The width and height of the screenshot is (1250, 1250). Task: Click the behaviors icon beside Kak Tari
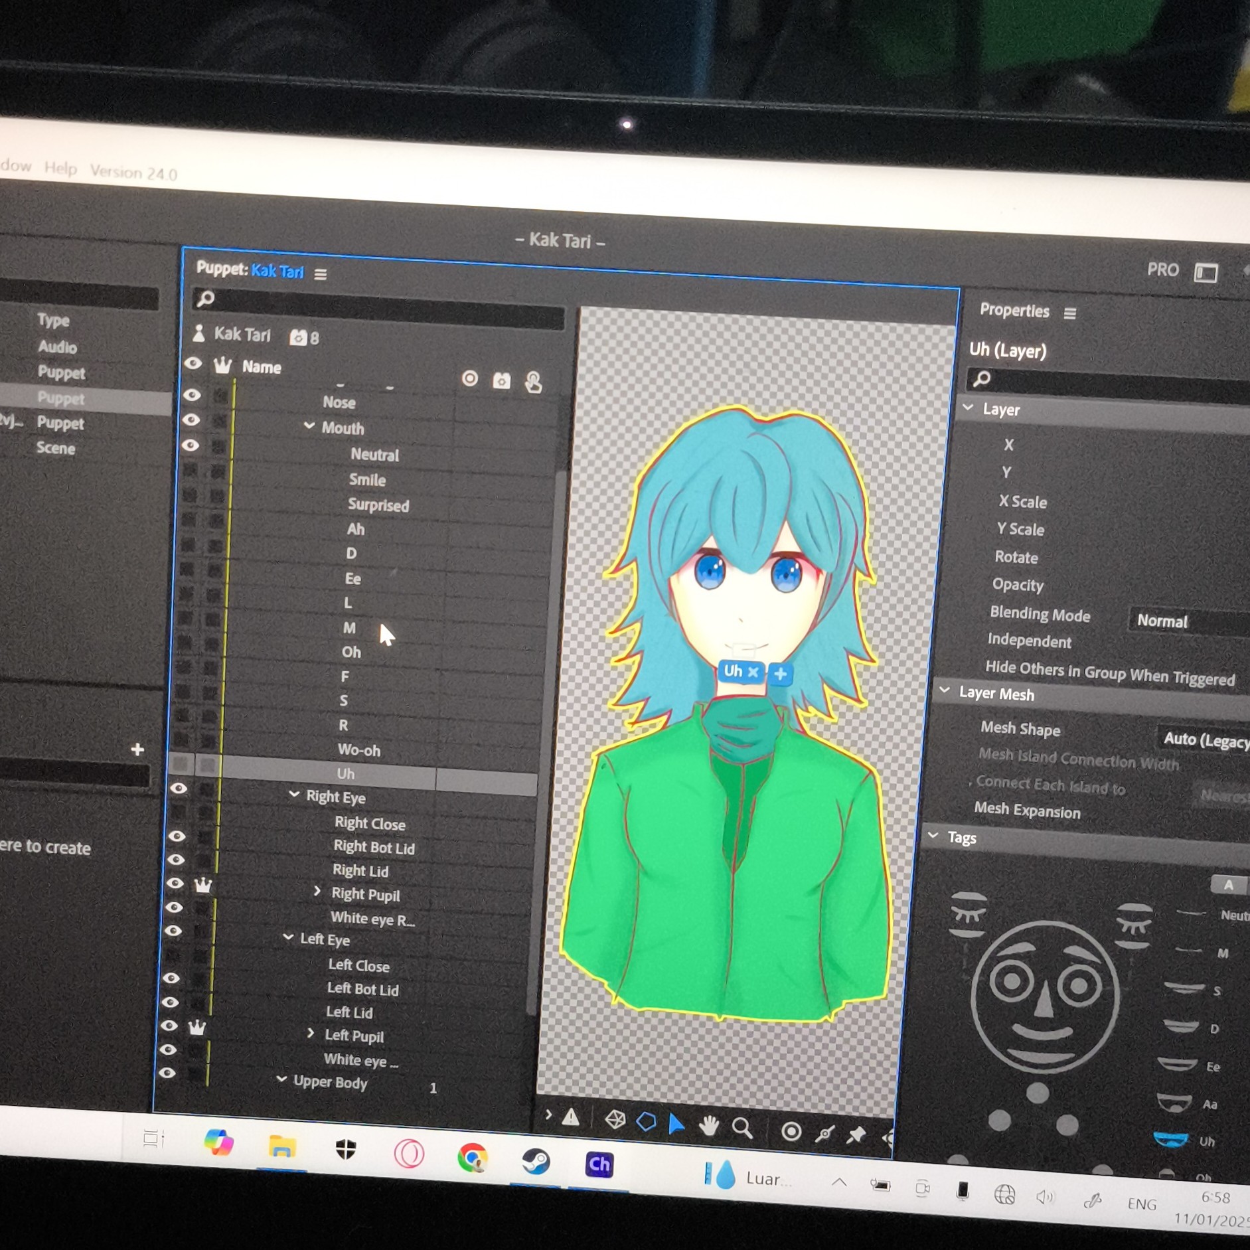[x=298, y=338]
